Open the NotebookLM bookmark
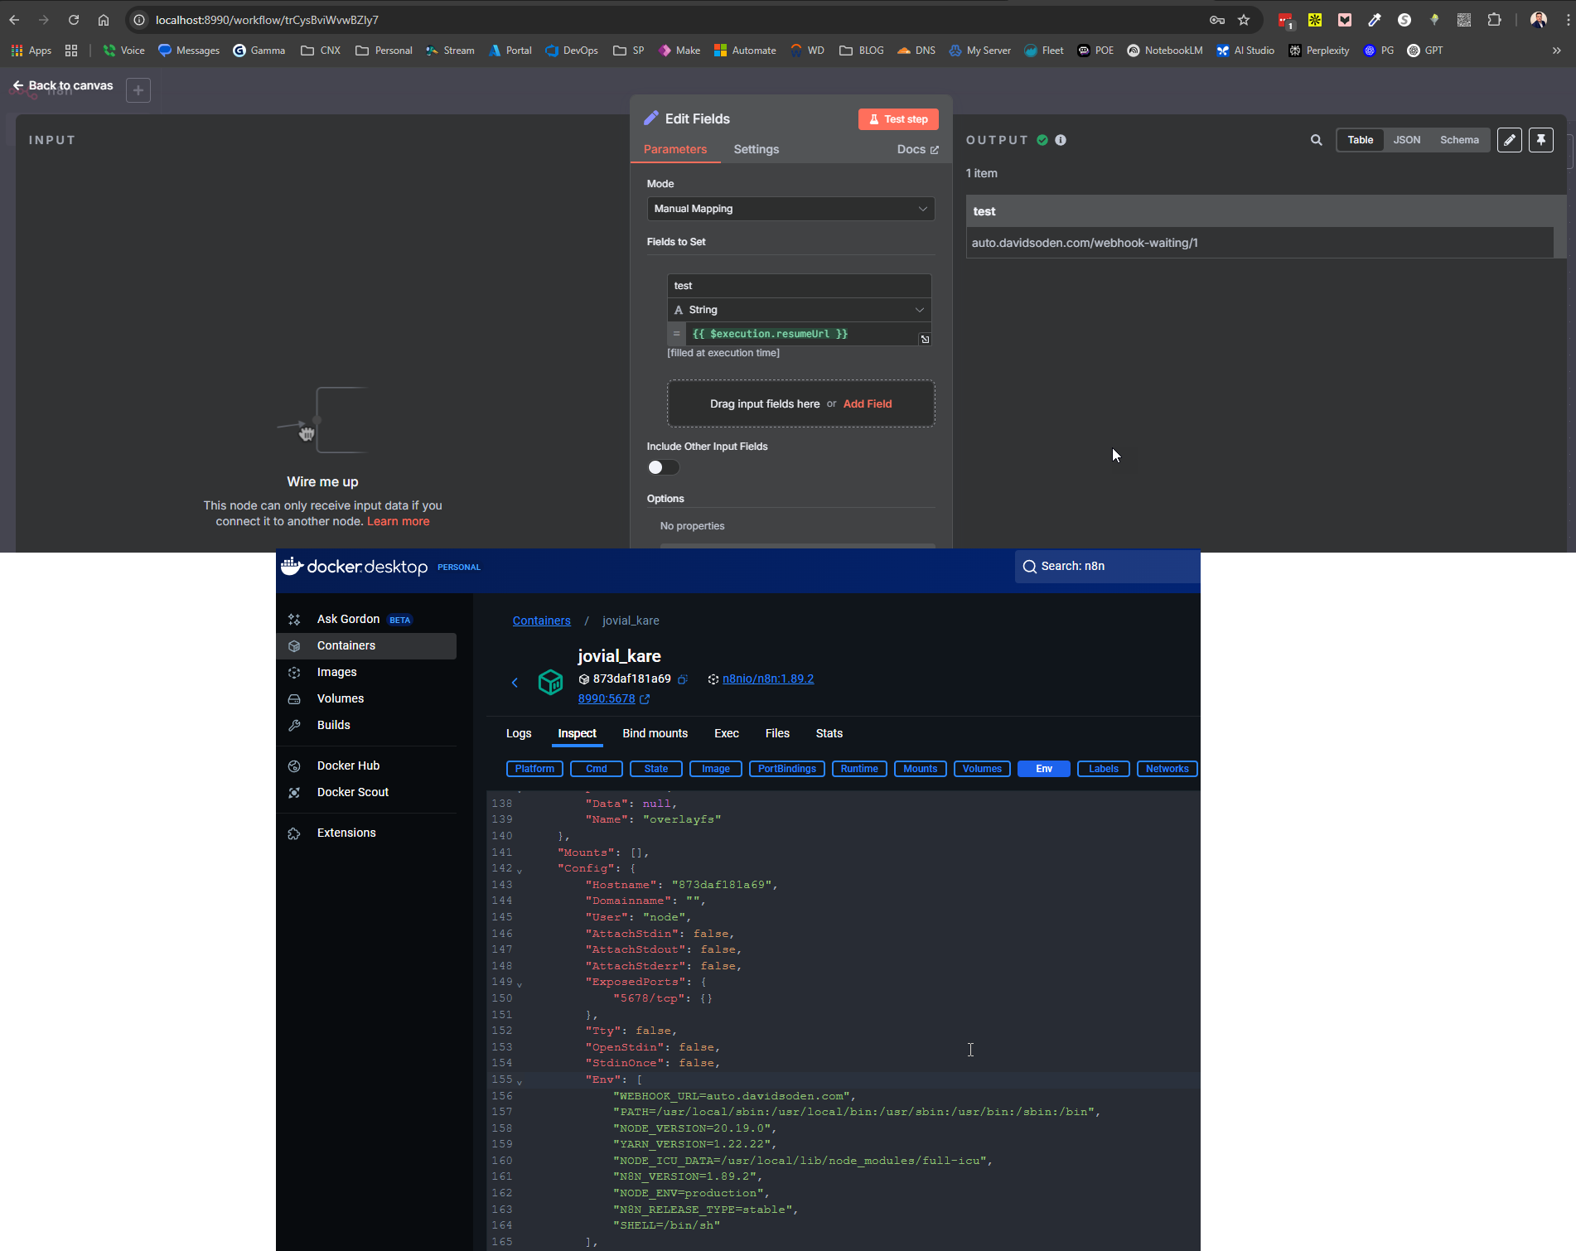Screen dimensions: 1576x1251 (x=1165, y=51)
